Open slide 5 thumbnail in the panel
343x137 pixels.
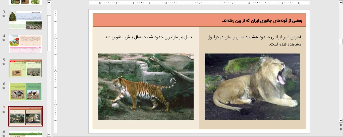(x=25, y=68)
